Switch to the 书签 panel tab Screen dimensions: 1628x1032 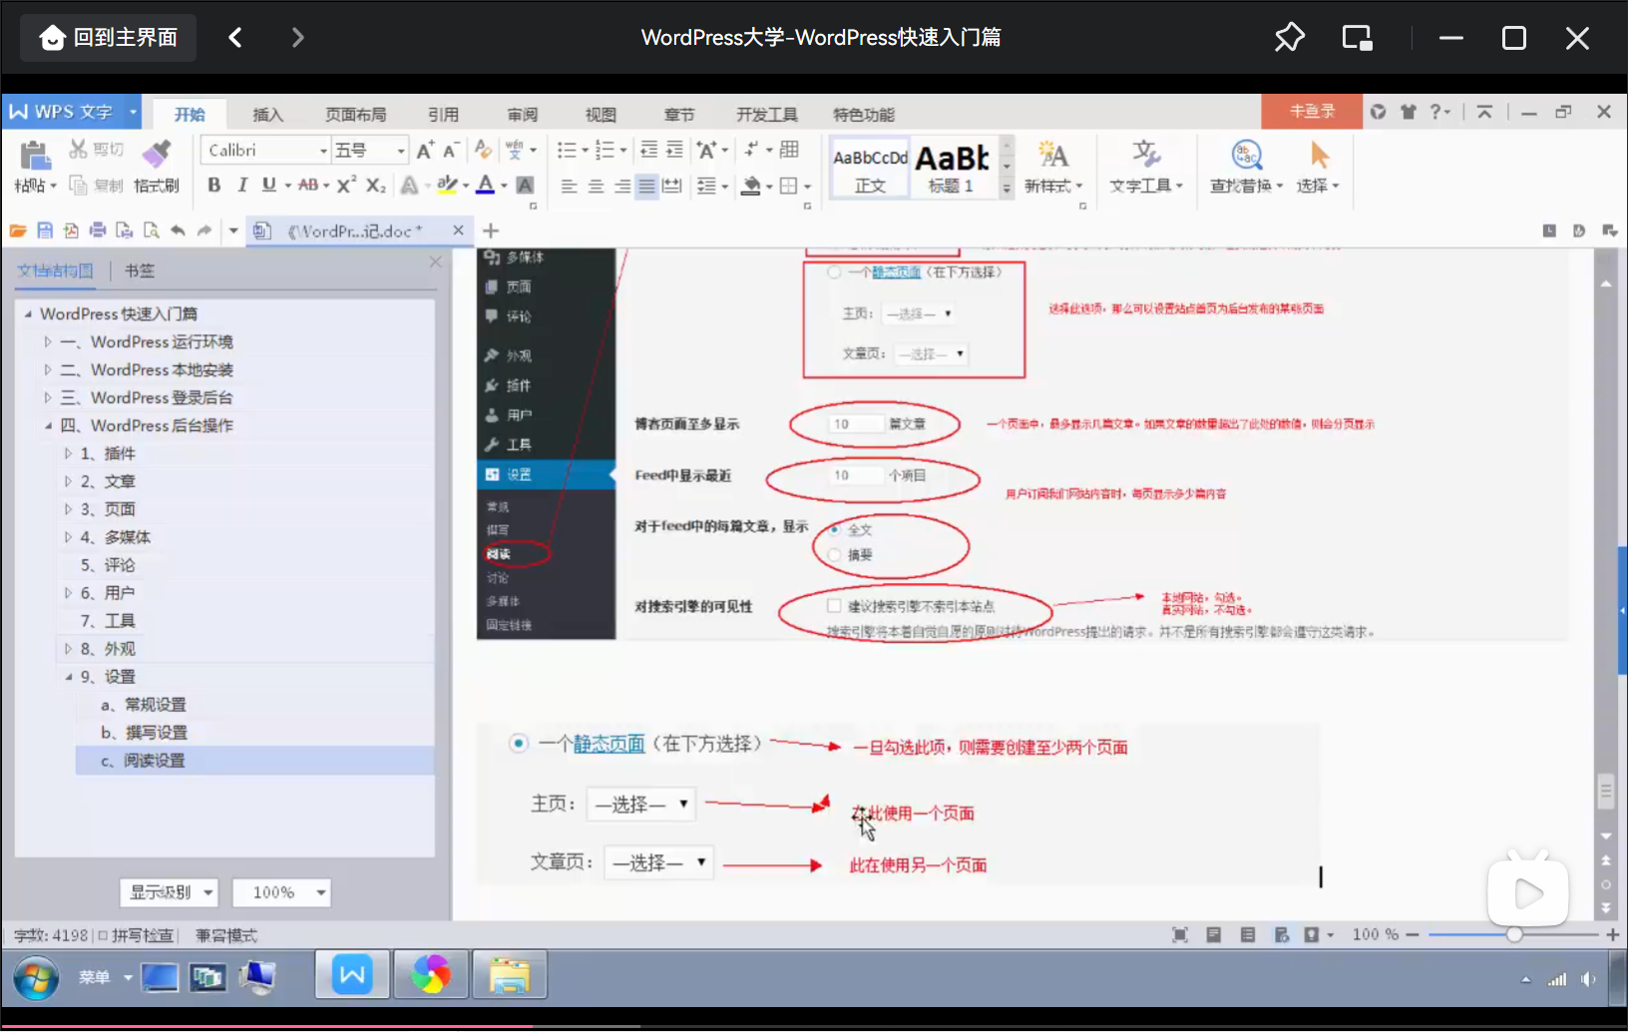140,270
